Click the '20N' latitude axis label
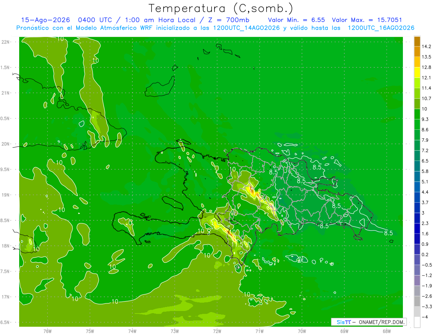The height and width of the screenshot is (336, 434). 5,144
